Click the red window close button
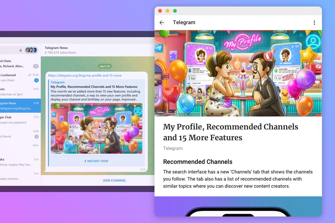This screenshot has height=223, width=335. pos(160,11)
